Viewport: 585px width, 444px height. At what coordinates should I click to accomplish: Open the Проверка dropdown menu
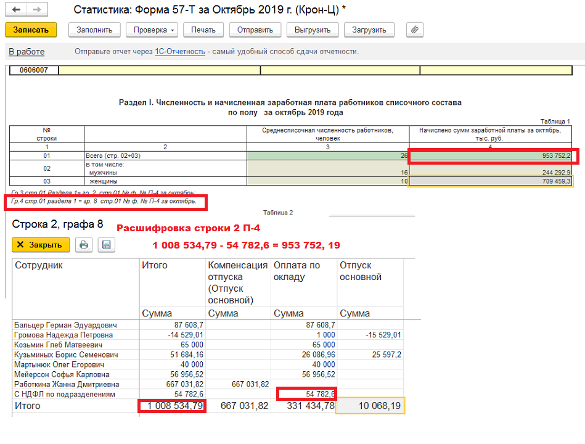click(152, 30)
